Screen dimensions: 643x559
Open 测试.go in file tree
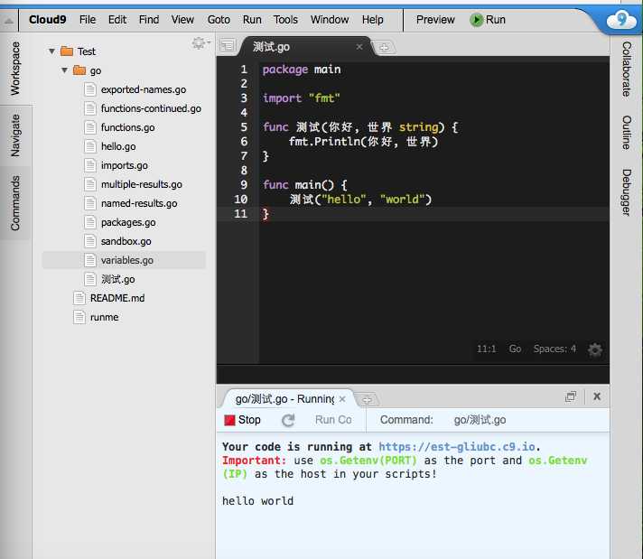click(117, 279)
